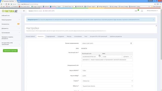
Task: Bookmark this page with the star icon
Action: pyautogui.click(x=155, y=4)
